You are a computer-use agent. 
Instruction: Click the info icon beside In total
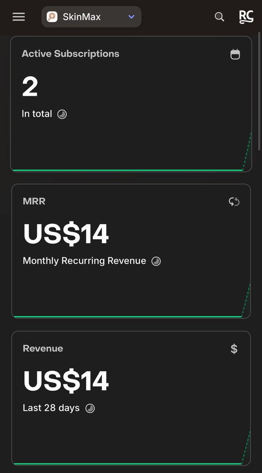(62, 114)
